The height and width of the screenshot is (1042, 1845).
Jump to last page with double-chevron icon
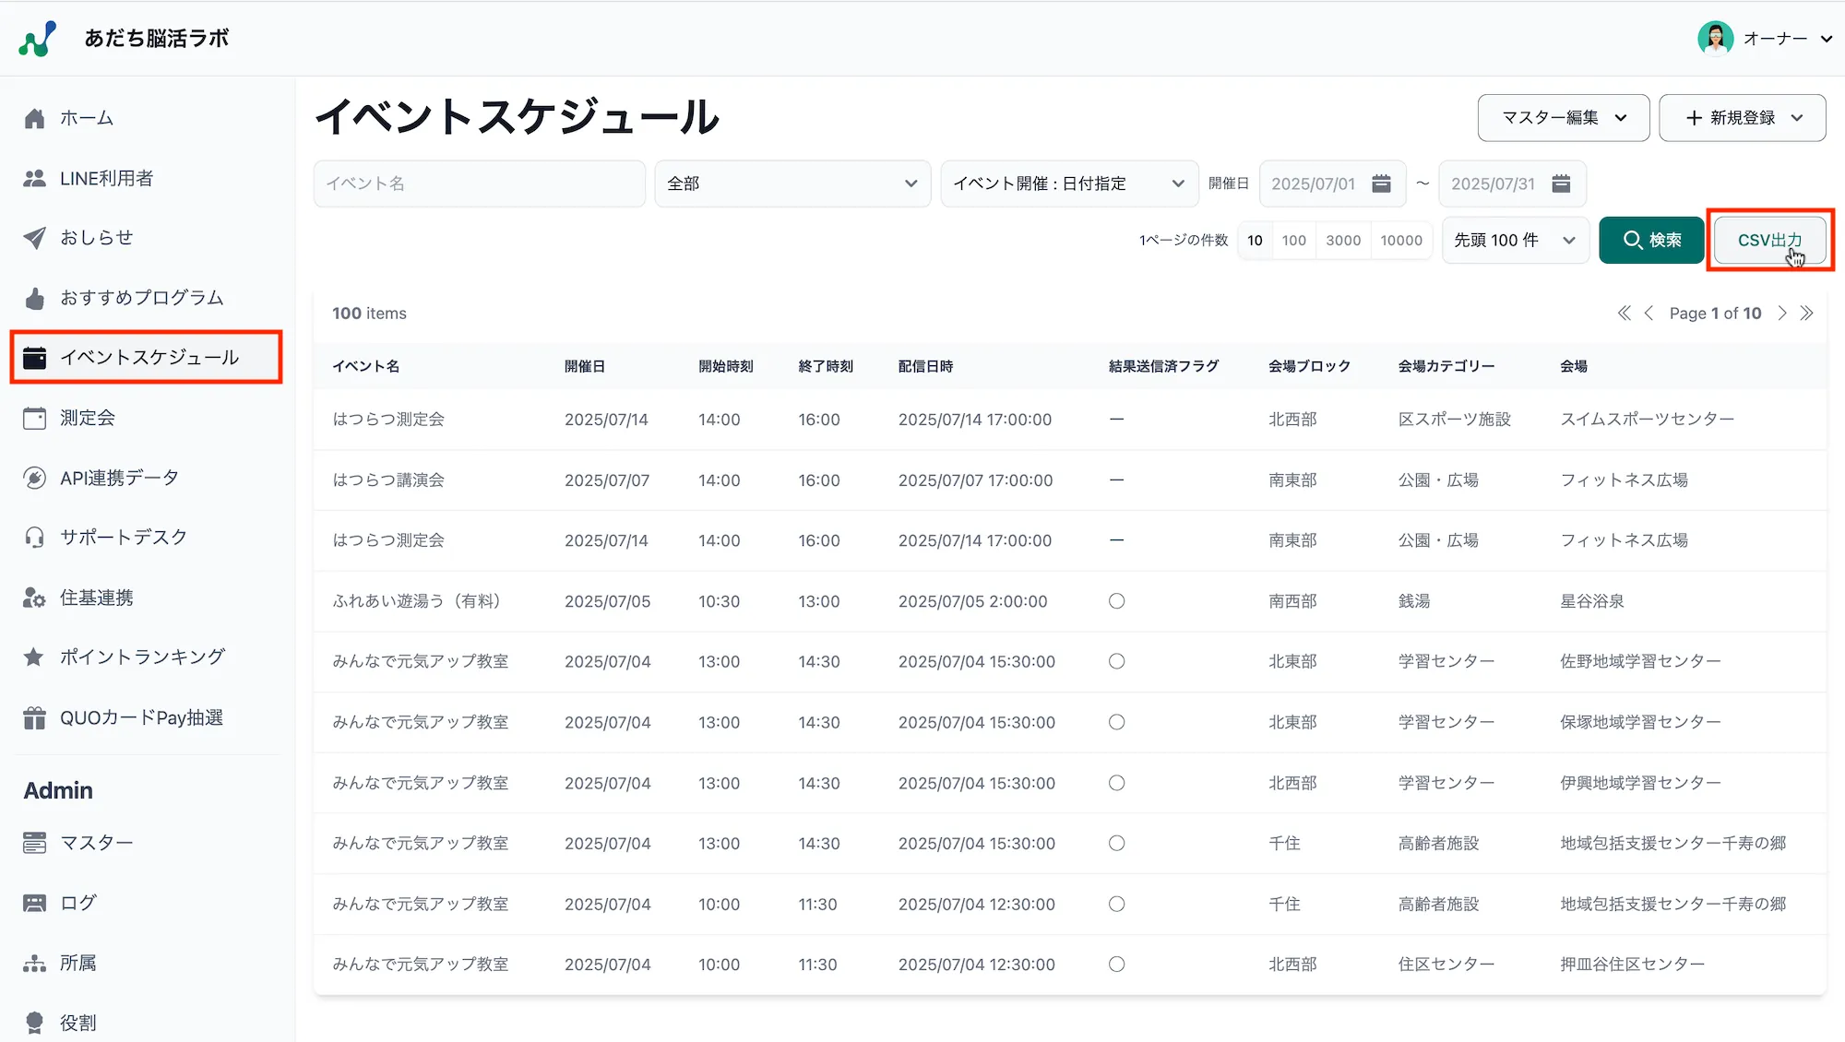(x=1808, y=313)
